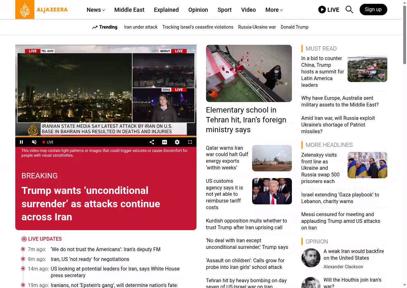Click the Trending arrow icon
This screenshot has height=288, width=407.
click(95, 27)
